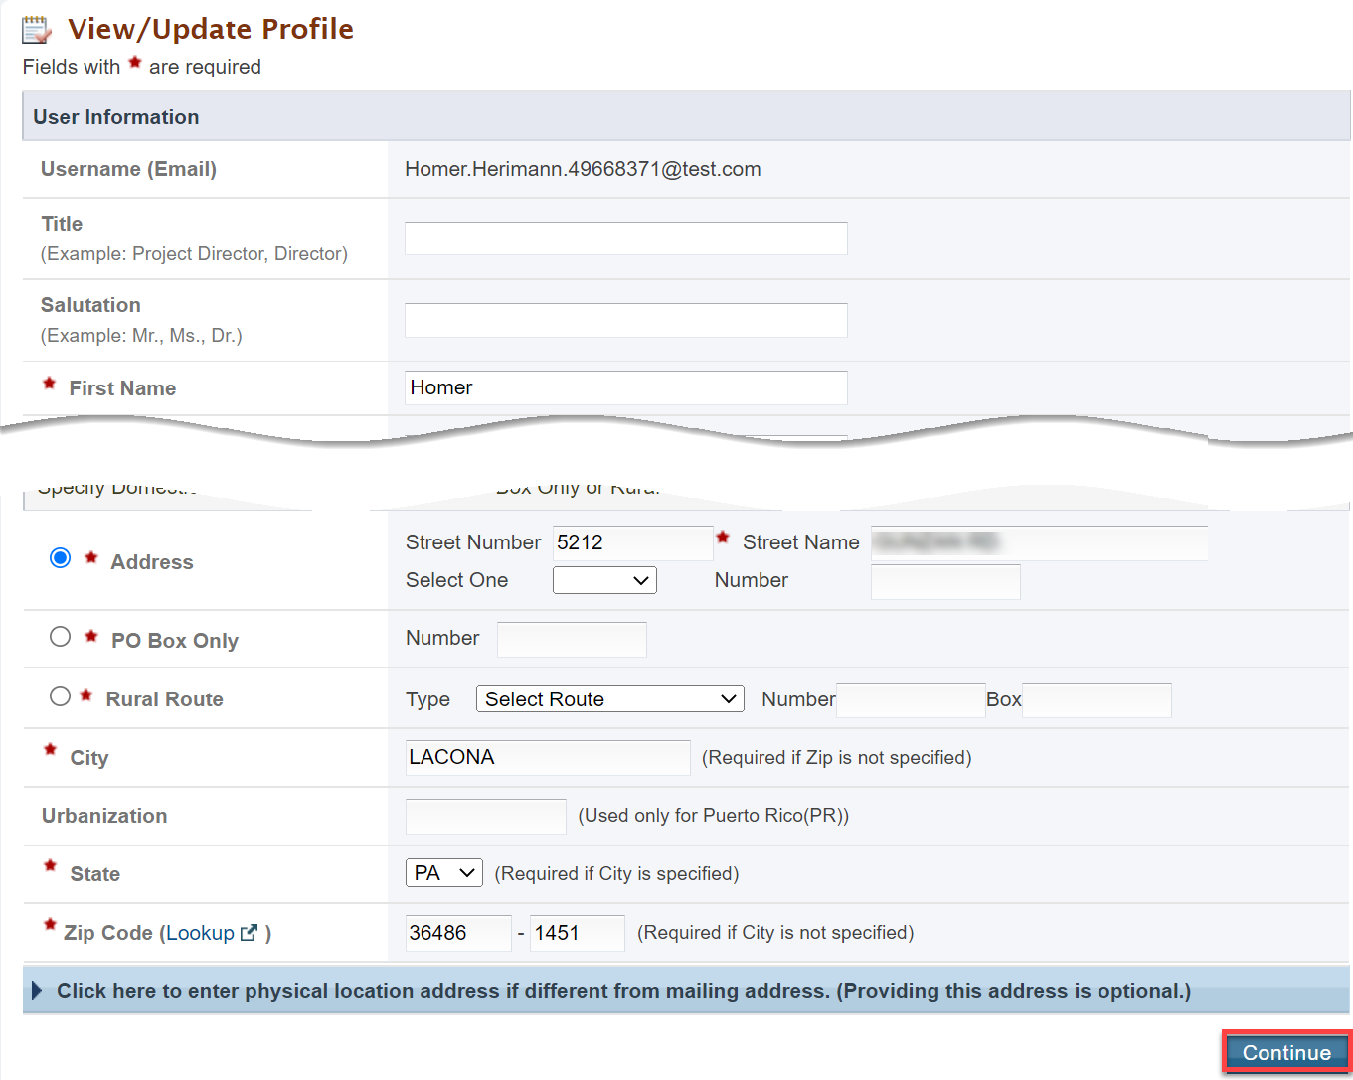
Task: Click the First Name field containing Homer
Action: tap(626, 387)
